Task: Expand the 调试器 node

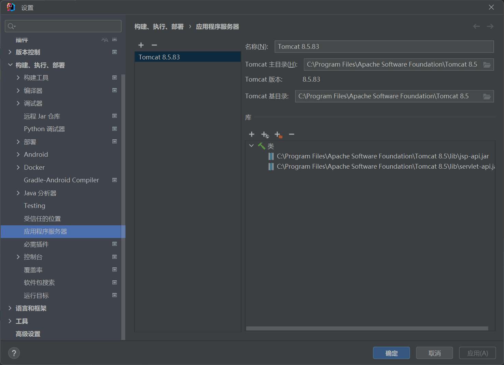Action: (x=18, y=103)
